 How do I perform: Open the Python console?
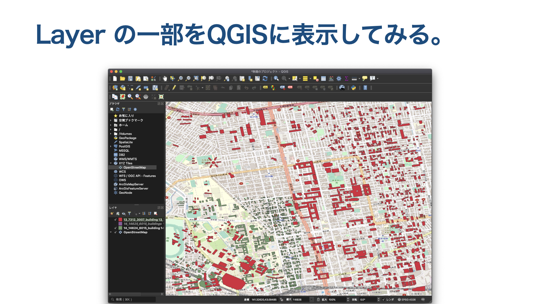pos(353,88)
